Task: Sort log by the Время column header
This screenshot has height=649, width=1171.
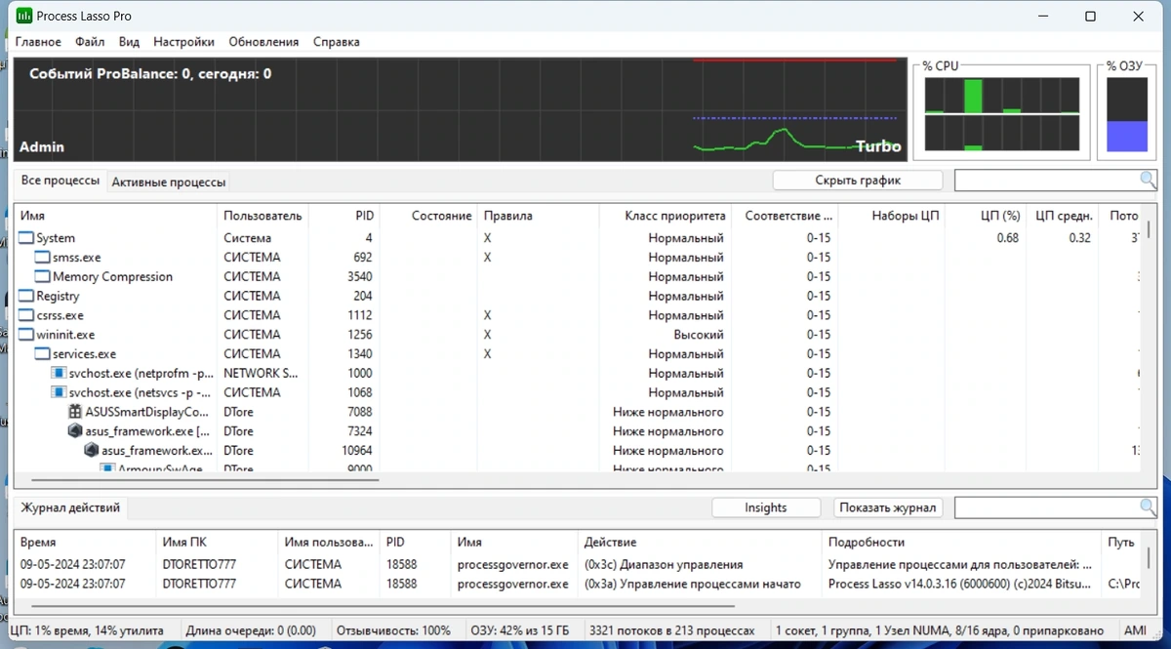Action: coord(86,542)
